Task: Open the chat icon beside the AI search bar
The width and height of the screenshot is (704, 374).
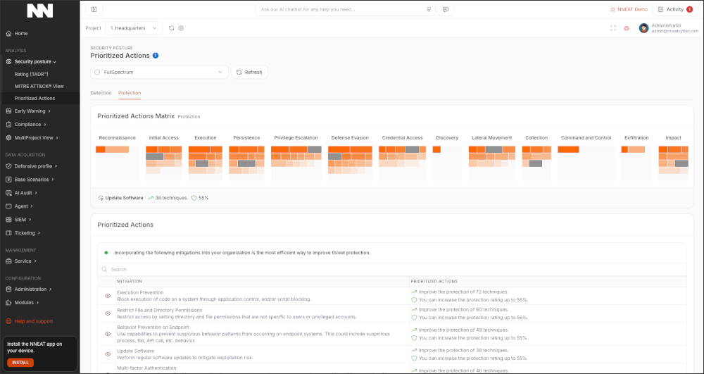Action: (x=445, y=10)
